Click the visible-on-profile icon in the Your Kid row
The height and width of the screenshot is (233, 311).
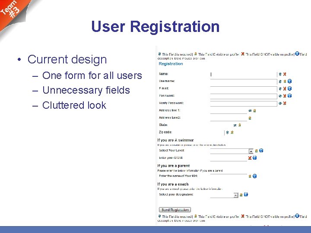tap(250, 176)
